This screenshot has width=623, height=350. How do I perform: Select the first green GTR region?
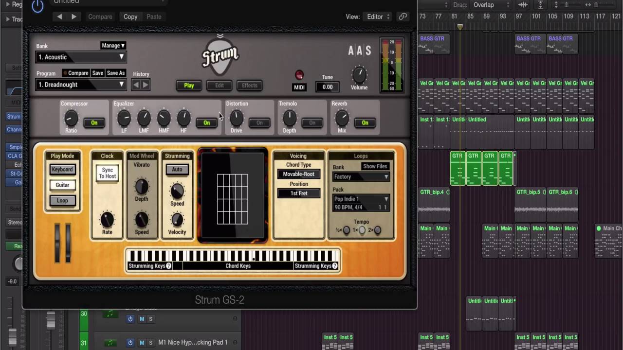coord(458,168)
